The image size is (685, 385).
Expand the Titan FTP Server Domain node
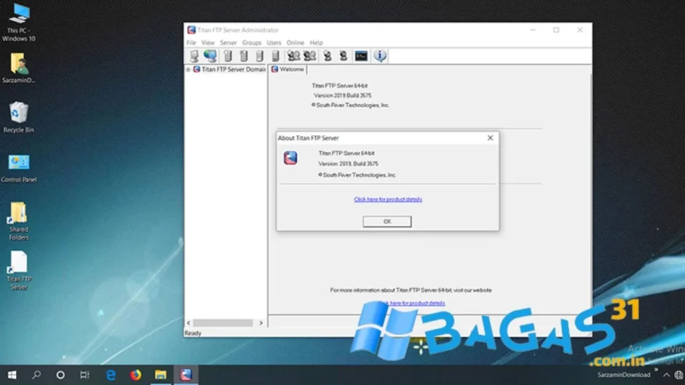tap(188, 70)
